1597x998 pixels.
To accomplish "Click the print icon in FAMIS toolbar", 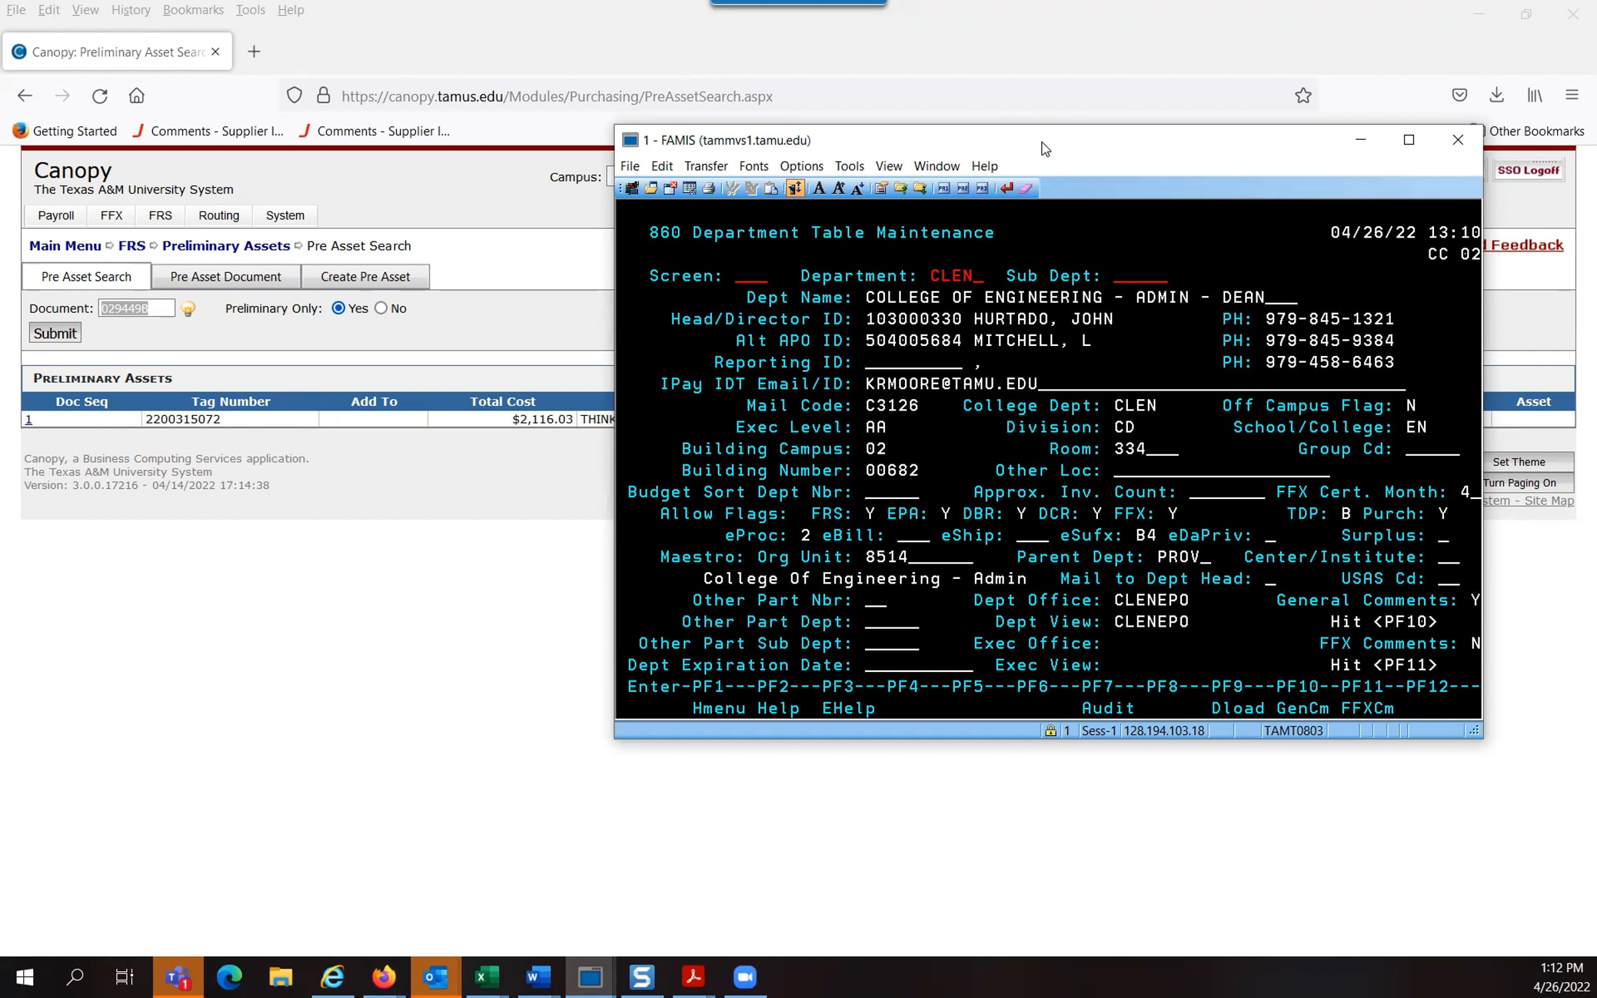I will pos(709,188).
